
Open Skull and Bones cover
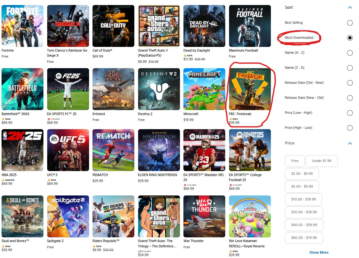(22, 216)
